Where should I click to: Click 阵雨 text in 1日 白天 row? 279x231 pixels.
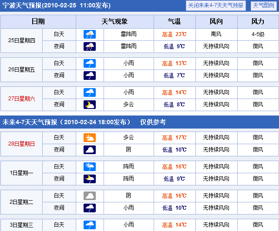[129, 167]
